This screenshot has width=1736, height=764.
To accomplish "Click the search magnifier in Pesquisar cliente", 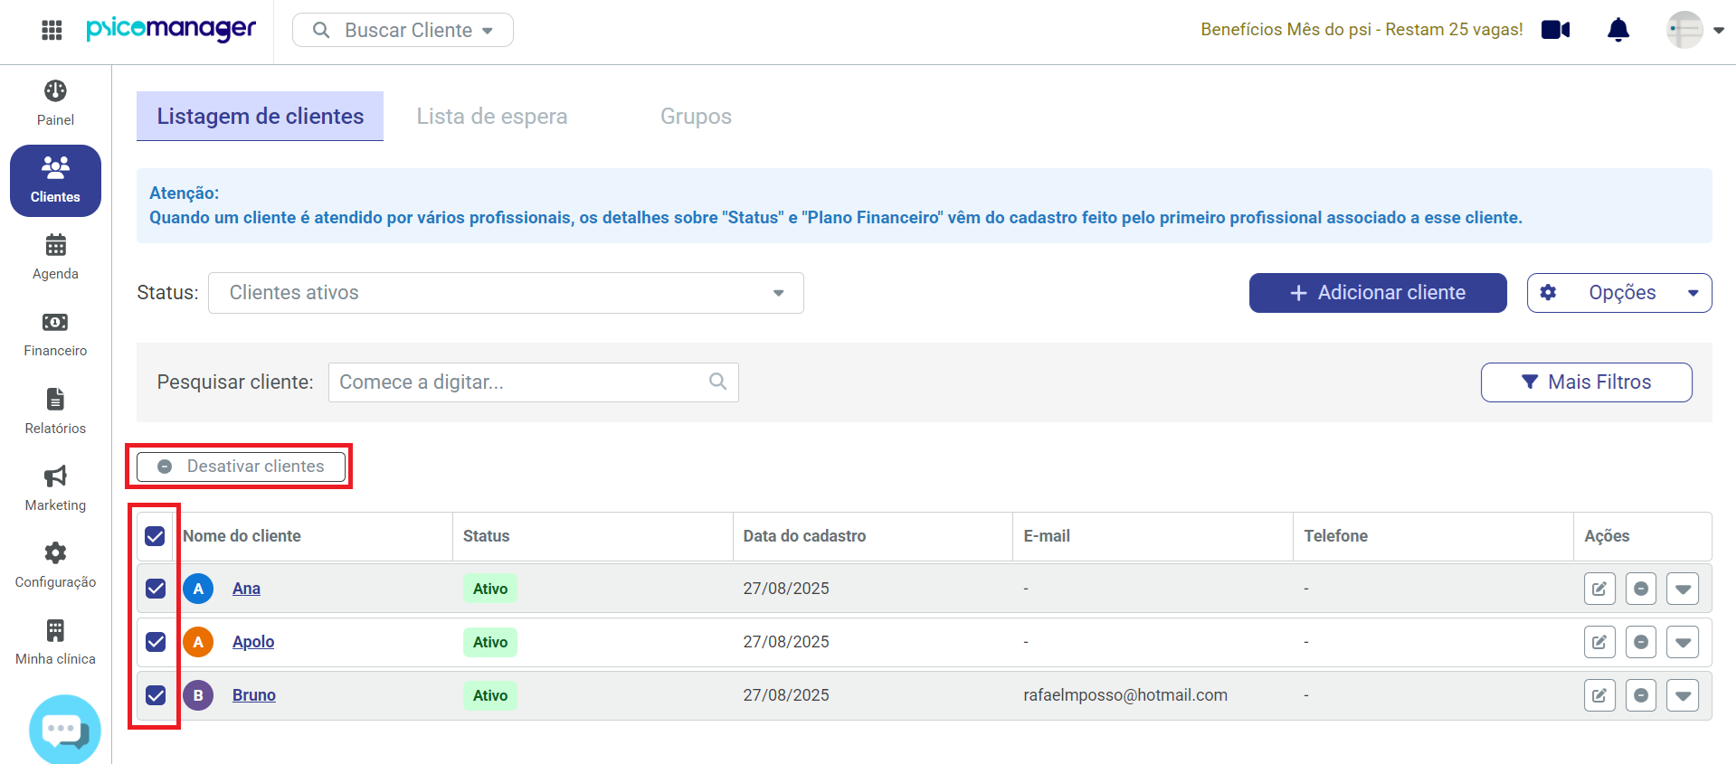I will point(718,382).
